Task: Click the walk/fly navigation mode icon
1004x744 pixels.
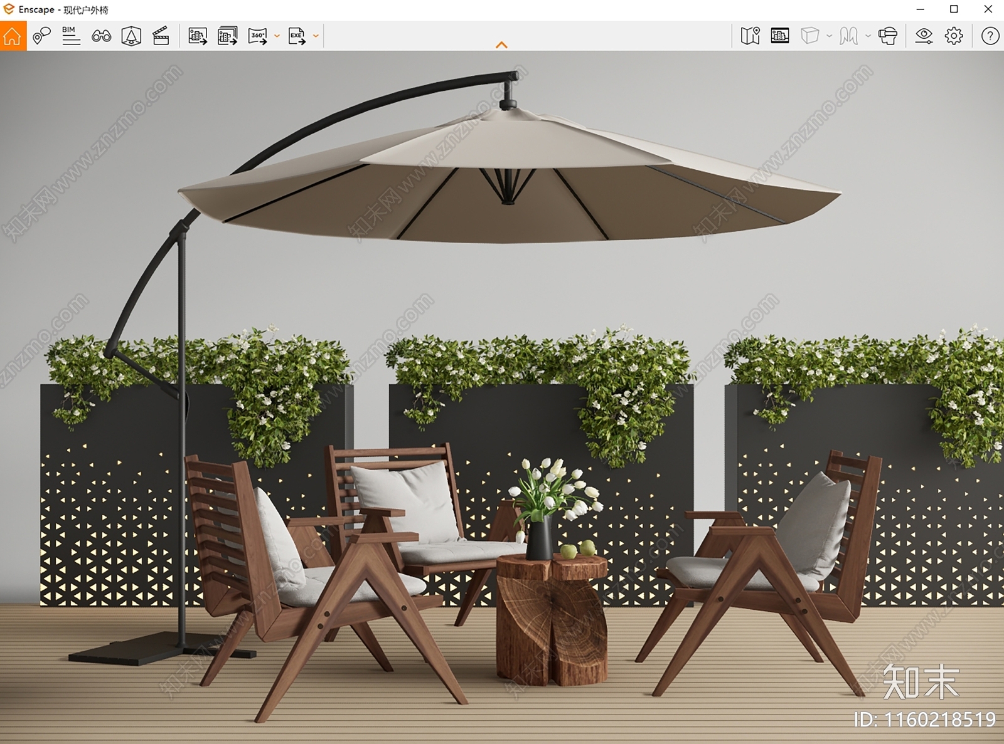Action: (x=848, y=36)
